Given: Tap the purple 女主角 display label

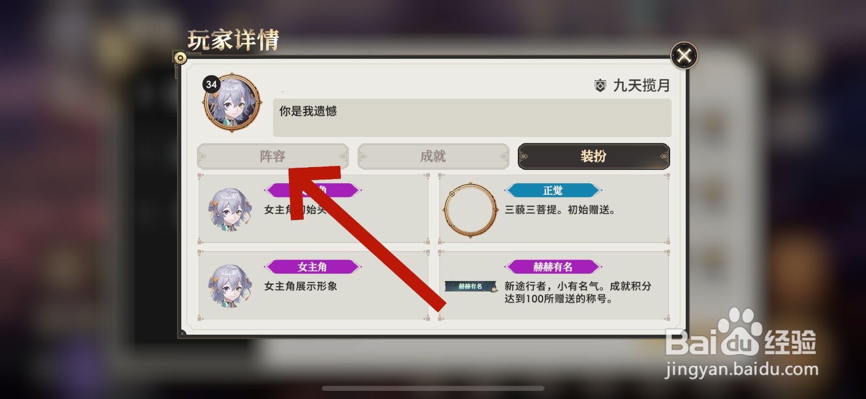Looking at the screenshot, I should 312,267.
